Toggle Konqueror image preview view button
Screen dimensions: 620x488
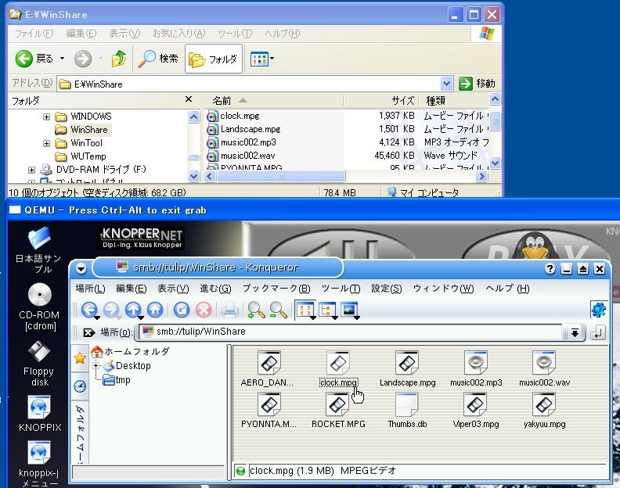point(350,310)
